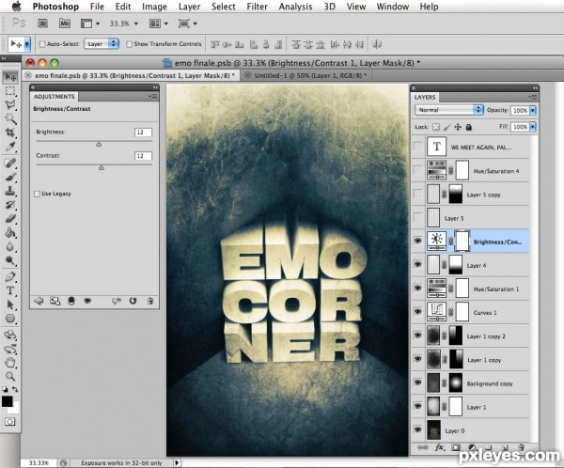The height and width of the screenshot is (468, 564).
Task: Select the Dodge tool
Action: 10,260
